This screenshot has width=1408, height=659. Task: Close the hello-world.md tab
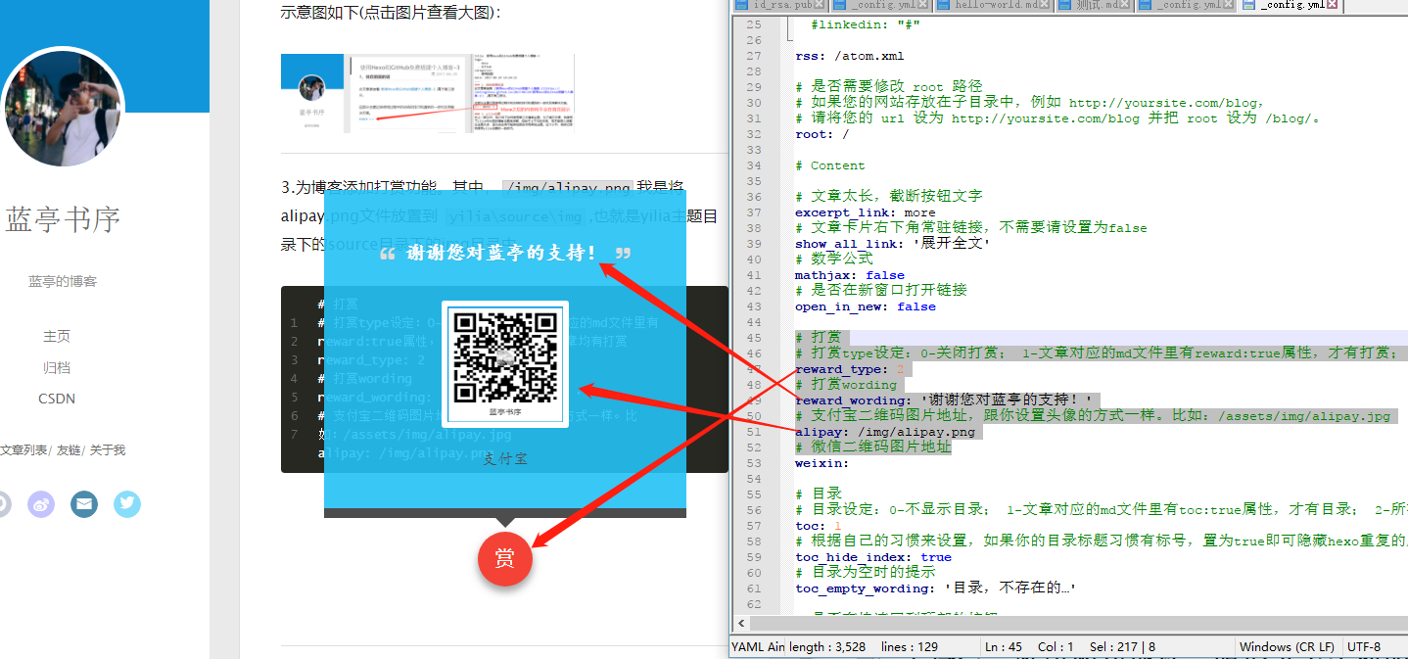[1044, 5]
